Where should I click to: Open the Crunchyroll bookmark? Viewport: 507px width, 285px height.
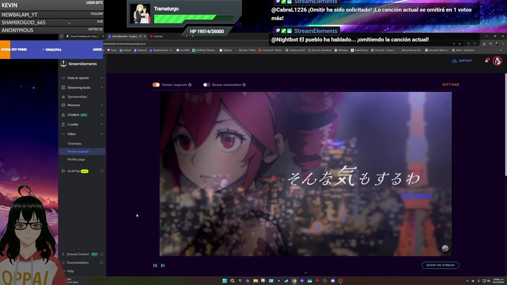tap(271, 50)
